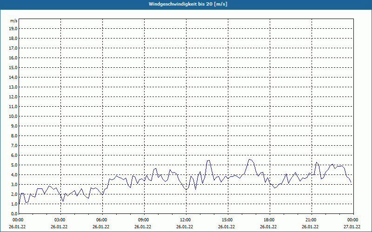Click the 06:00 time label
The width and height of the screenshot is (372, 232).
tap(101, 220)
